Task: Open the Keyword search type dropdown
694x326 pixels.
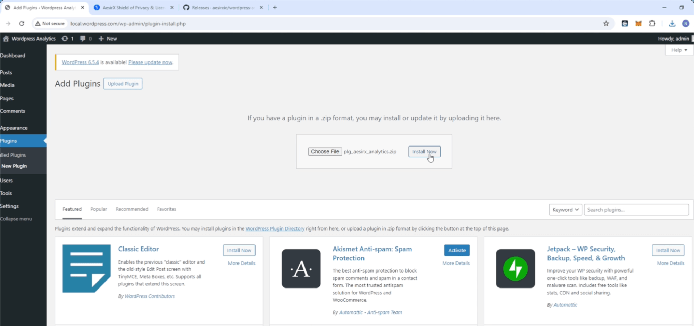Action: (565, 210)
